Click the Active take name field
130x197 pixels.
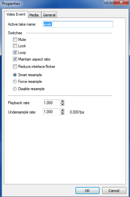click(78, 24)
